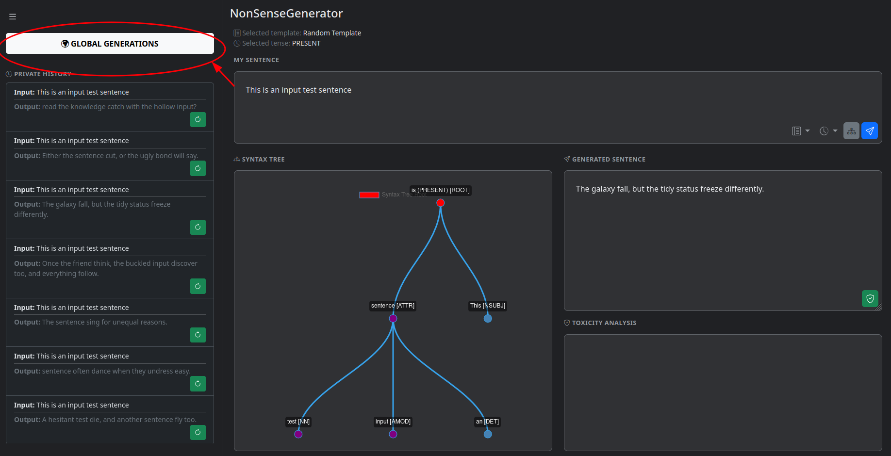Run toxicity check with green shield button

pyautogui.click(x=870, y=298)
